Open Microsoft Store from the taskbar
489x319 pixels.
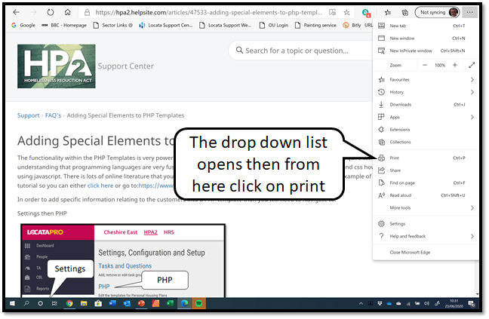click(98, 303)
